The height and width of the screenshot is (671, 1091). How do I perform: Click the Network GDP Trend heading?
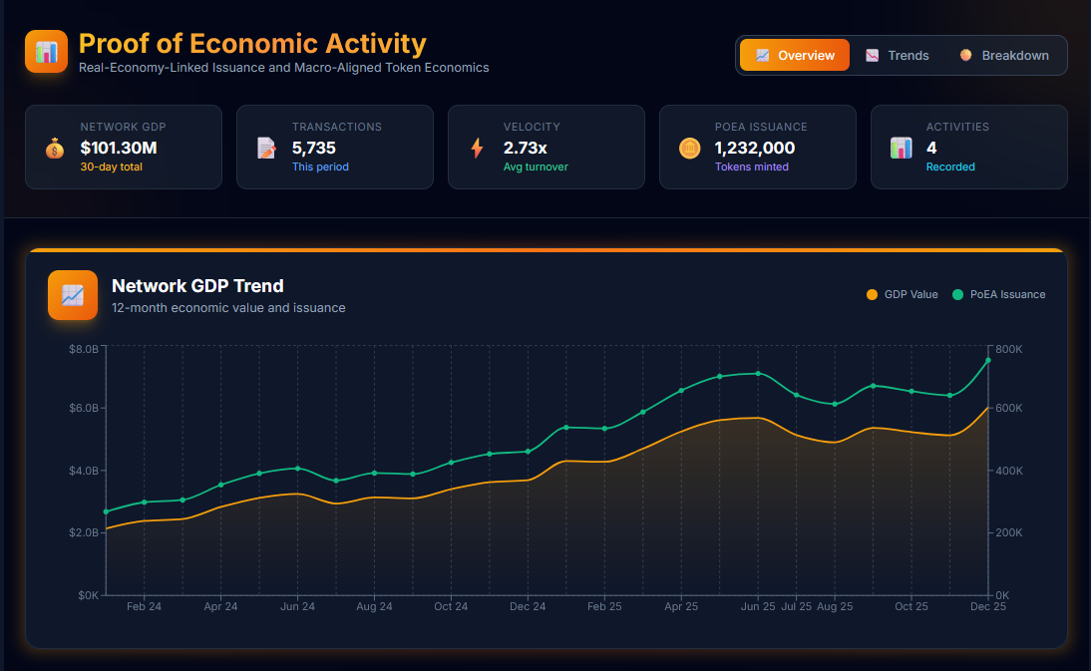pos(197,286)
